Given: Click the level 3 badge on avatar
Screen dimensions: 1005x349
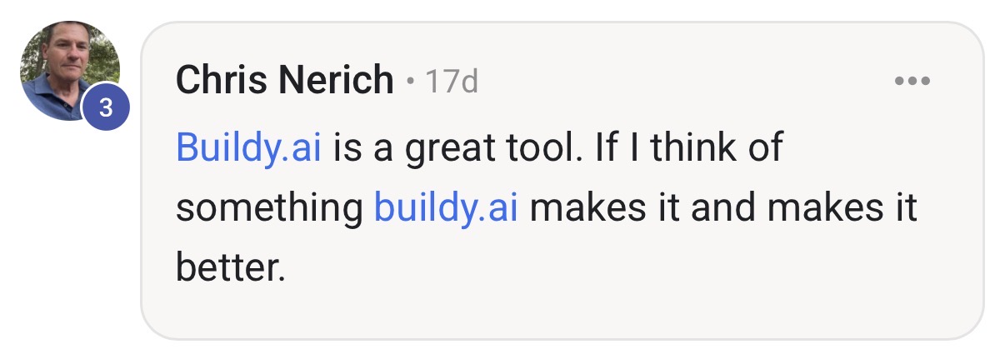Looking at the screenshot, I should pos(105,107).
